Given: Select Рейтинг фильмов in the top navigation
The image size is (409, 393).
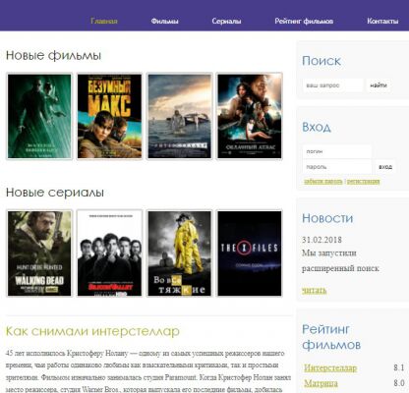Looking at the screenshot, I should 304,21.
